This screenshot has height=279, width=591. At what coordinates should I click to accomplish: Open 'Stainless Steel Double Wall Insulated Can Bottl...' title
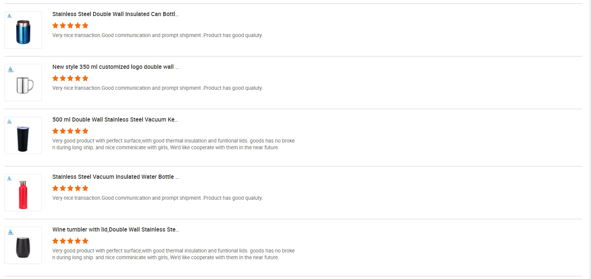115,14
